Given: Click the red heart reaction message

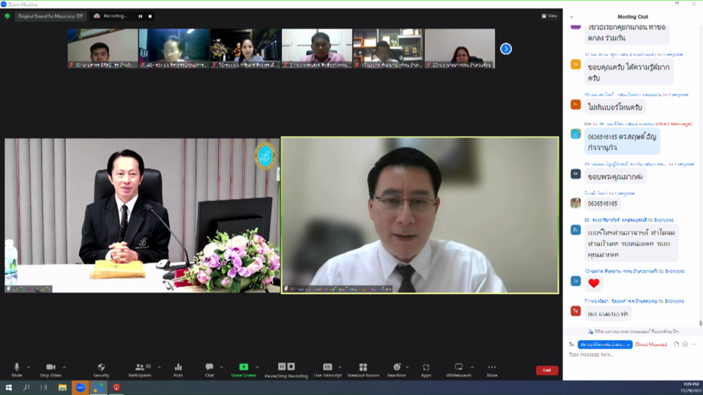Looking at the screenshot, I should pyautogui.click(x=594, y=283).
